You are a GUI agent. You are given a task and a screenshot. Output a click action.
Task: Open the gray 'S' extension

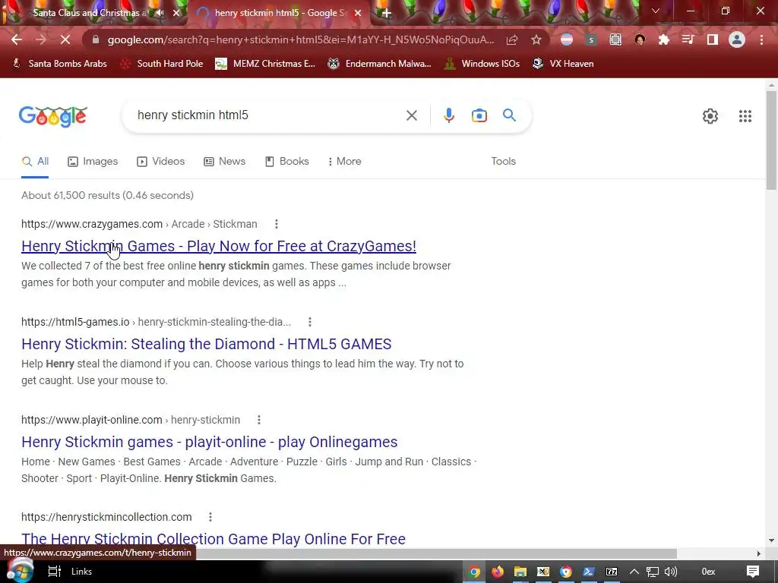[x=591, y=39]
